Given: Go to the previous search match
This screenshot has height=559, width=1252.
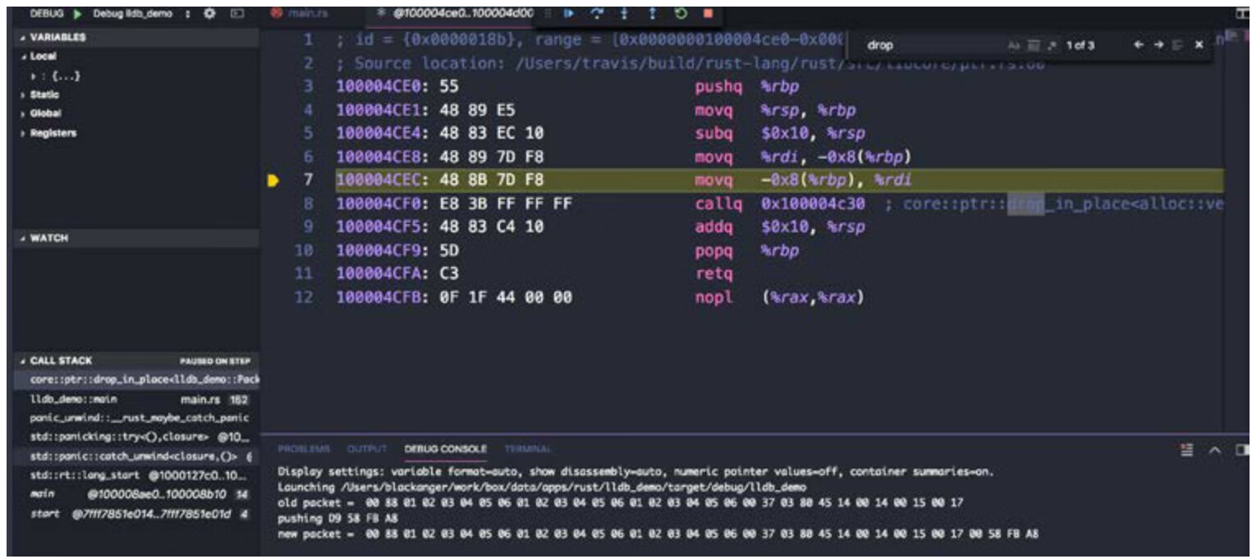Looking at the screenshot, I should [x=1139, y=45].
